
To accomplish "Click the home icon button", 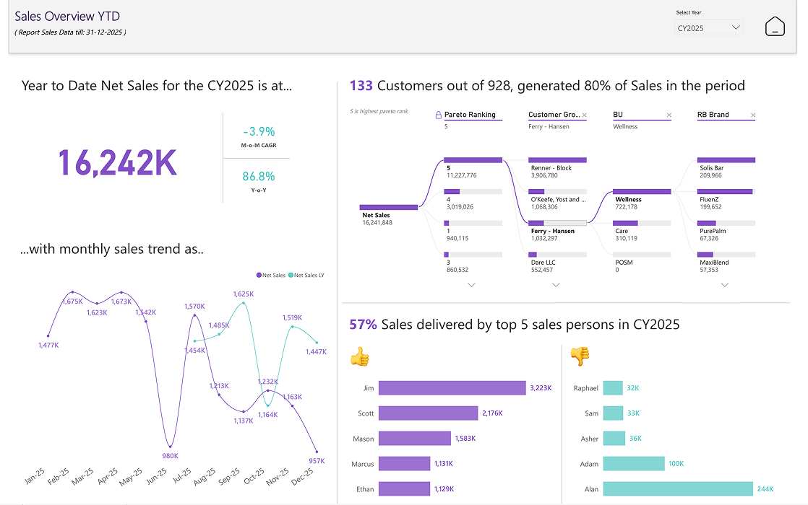I will [775, 26].
